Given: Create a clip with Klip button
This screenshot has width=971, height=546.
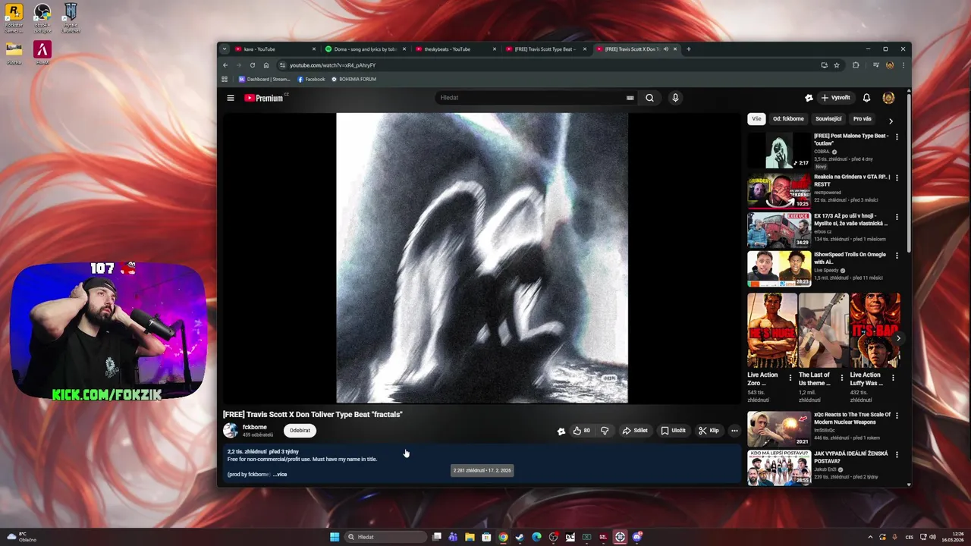Looking at the screenshot, I should (709, 431).
